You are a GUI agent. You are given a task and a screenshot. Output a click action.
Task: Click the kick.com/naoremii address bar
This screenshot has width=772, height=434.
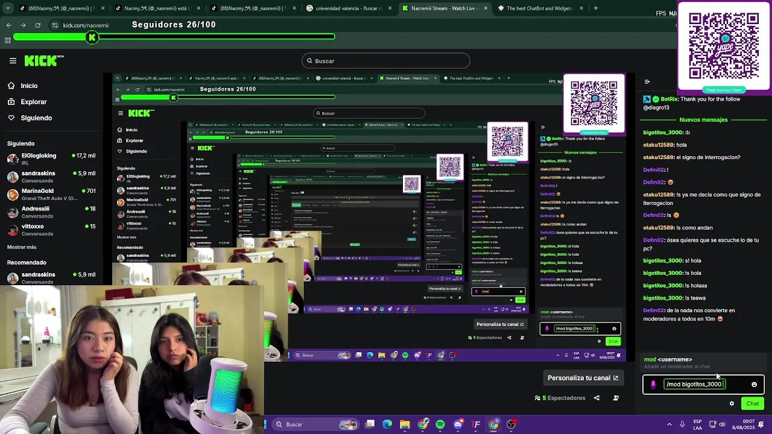[86, 25]
